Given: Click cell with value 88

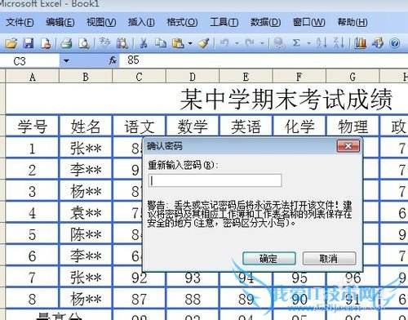Looking at the screenshot, I should point(193,299).
